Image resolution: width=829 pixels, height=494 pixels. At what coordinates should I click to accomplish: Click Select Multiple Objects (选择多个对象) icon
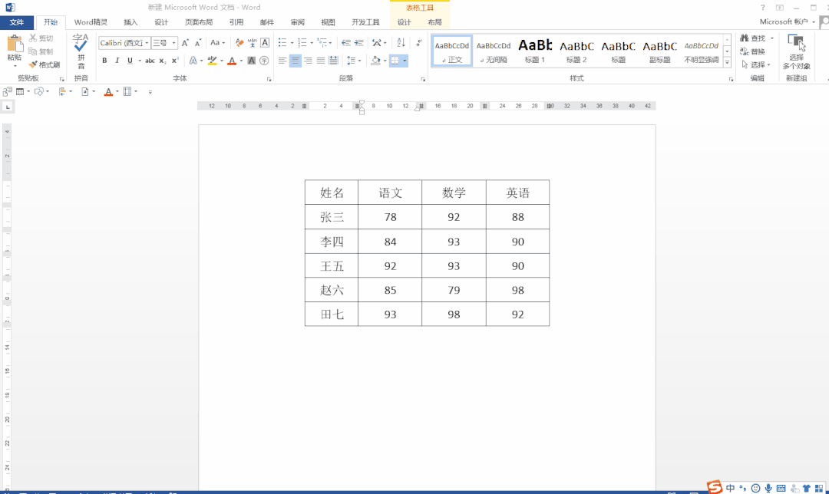[x=796, y=42]
